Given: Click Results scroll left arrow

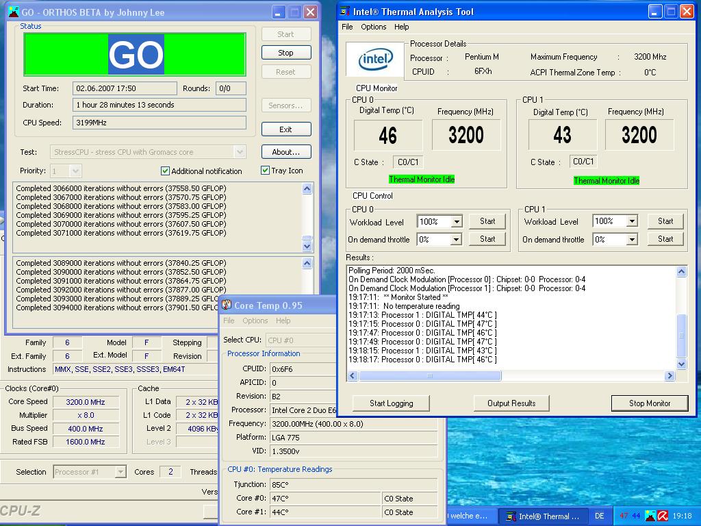Looking at the screenshot, I should pos(353,376).
